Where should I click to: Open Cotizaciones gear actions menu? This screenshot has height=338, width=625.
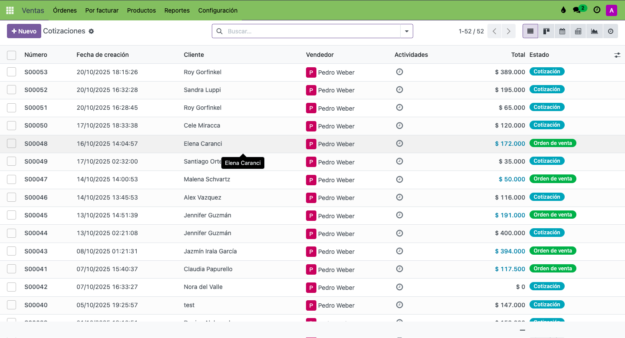[x=91, y=31]
